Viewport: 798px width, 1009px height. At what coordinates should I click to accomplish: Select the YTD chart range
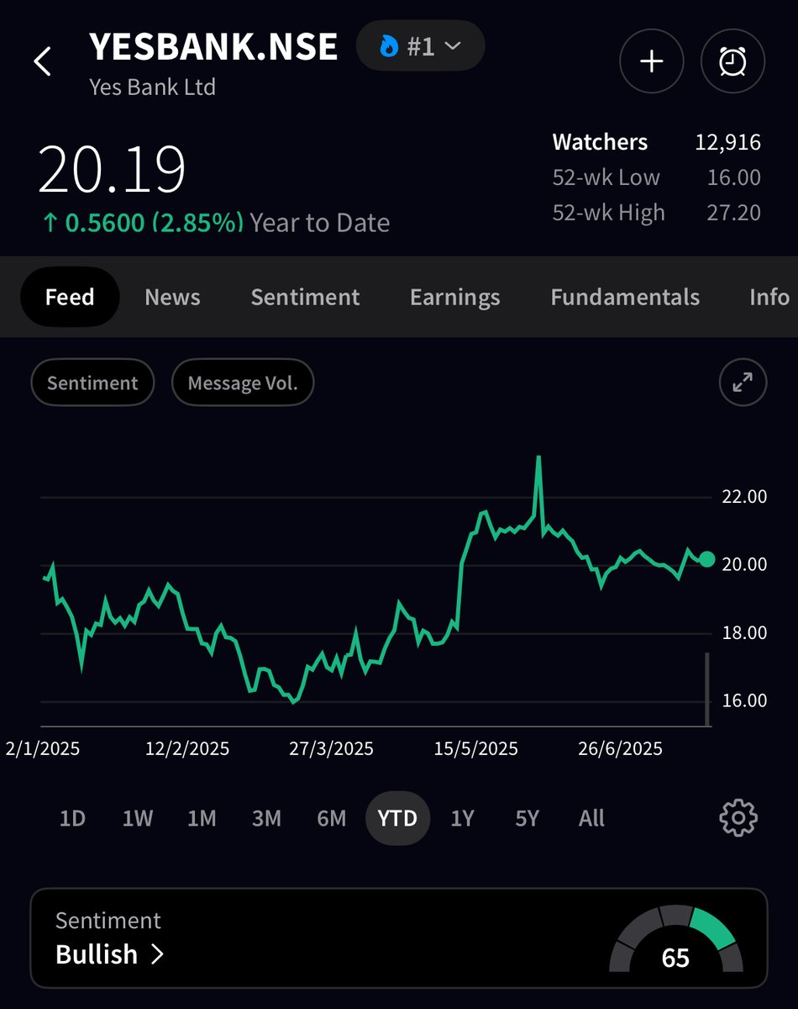tap(397, 818)
